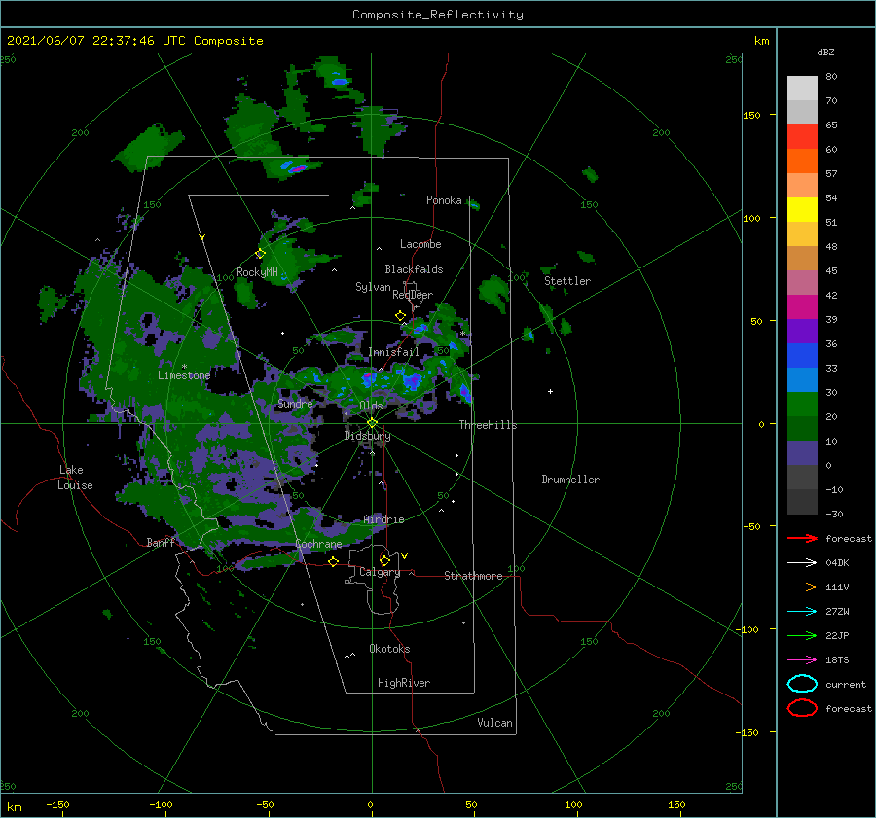Click the Sundre town label
The image size is (876, 818).
[x=295, y=403]
